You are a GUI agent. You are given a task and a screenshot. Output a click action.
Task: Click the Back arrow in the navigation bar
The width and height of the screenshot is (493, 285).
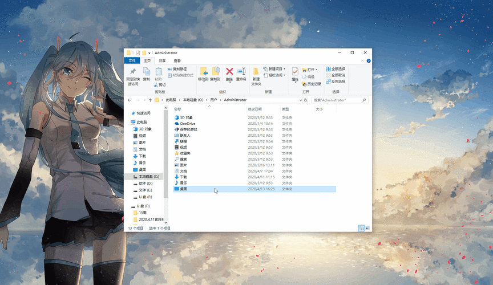130,100
